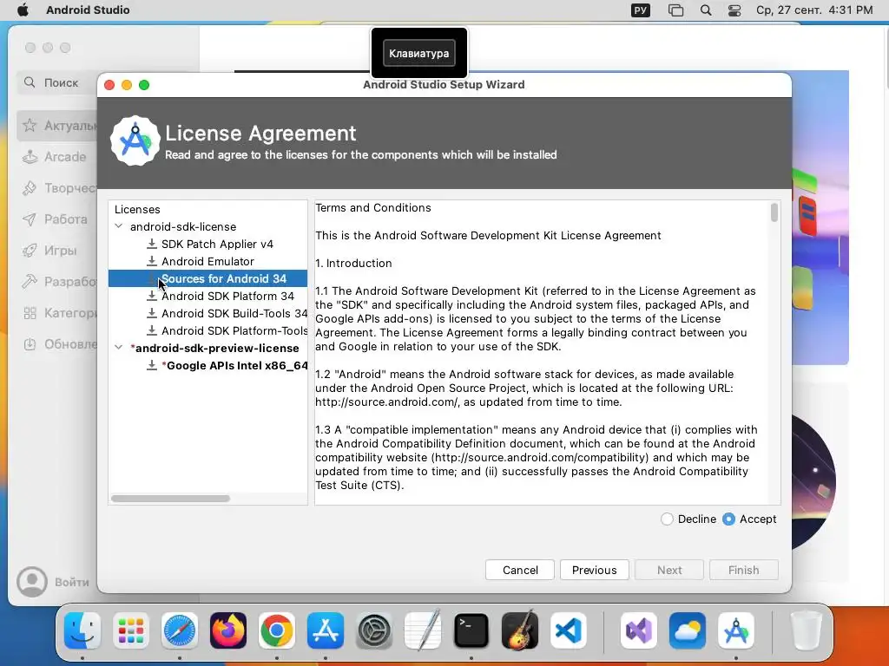This screenshot has height=666, width=889.
Task: Click the license text vertical scrollbar thumb
Action: [x=774, y=212]
